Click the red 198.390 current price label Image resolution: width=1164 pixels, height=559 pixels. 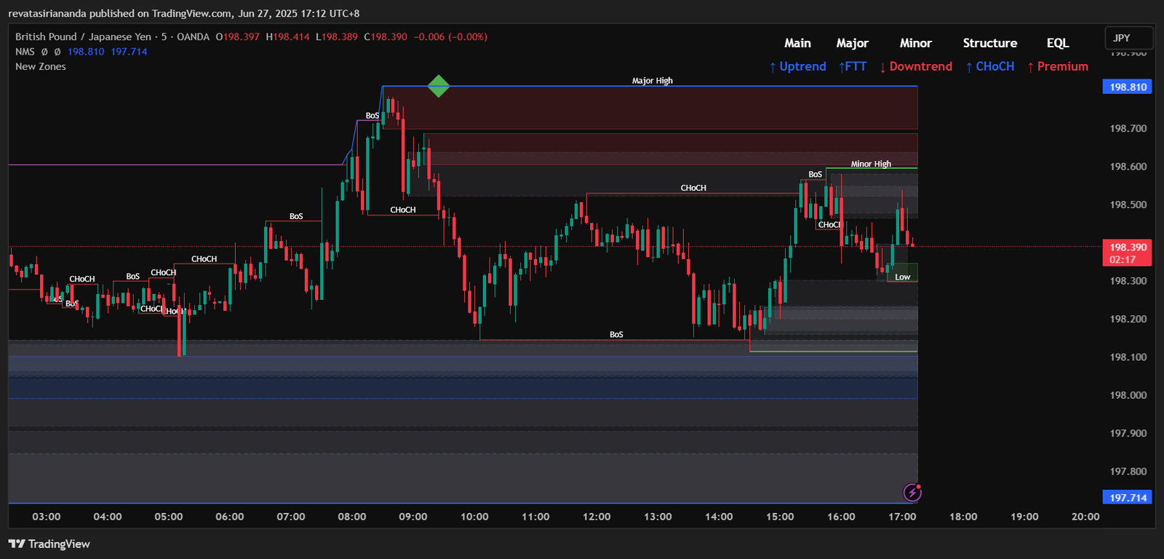point(1128,247)
